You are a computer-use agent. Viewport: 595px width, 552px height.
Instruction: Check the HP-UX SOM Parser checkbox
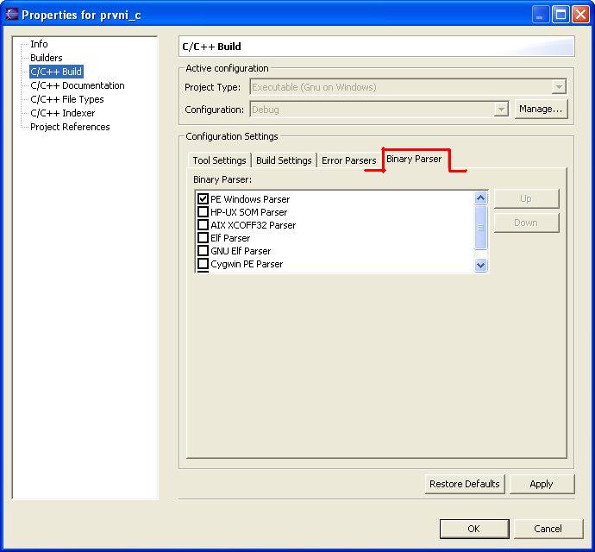pos(204,212)
